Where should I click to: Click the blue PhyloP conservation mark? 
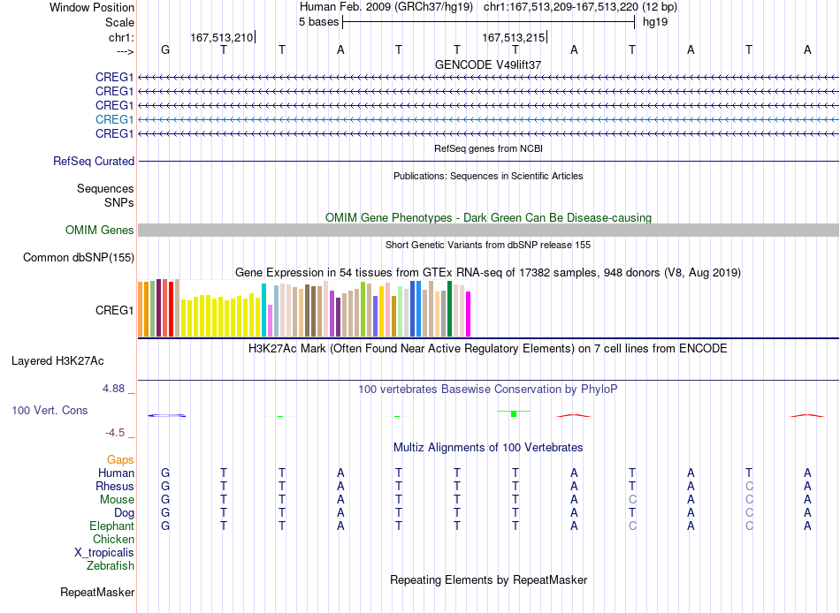pyautogui.click(x=166, y=415)
